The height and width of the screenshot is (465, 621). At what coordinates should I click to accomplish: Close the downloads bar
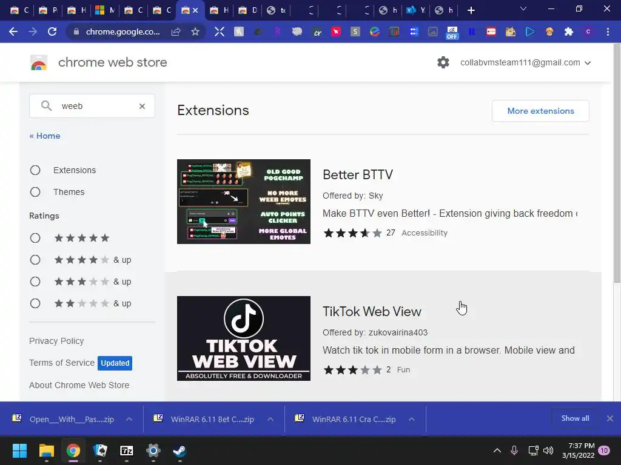click(610, 418)
